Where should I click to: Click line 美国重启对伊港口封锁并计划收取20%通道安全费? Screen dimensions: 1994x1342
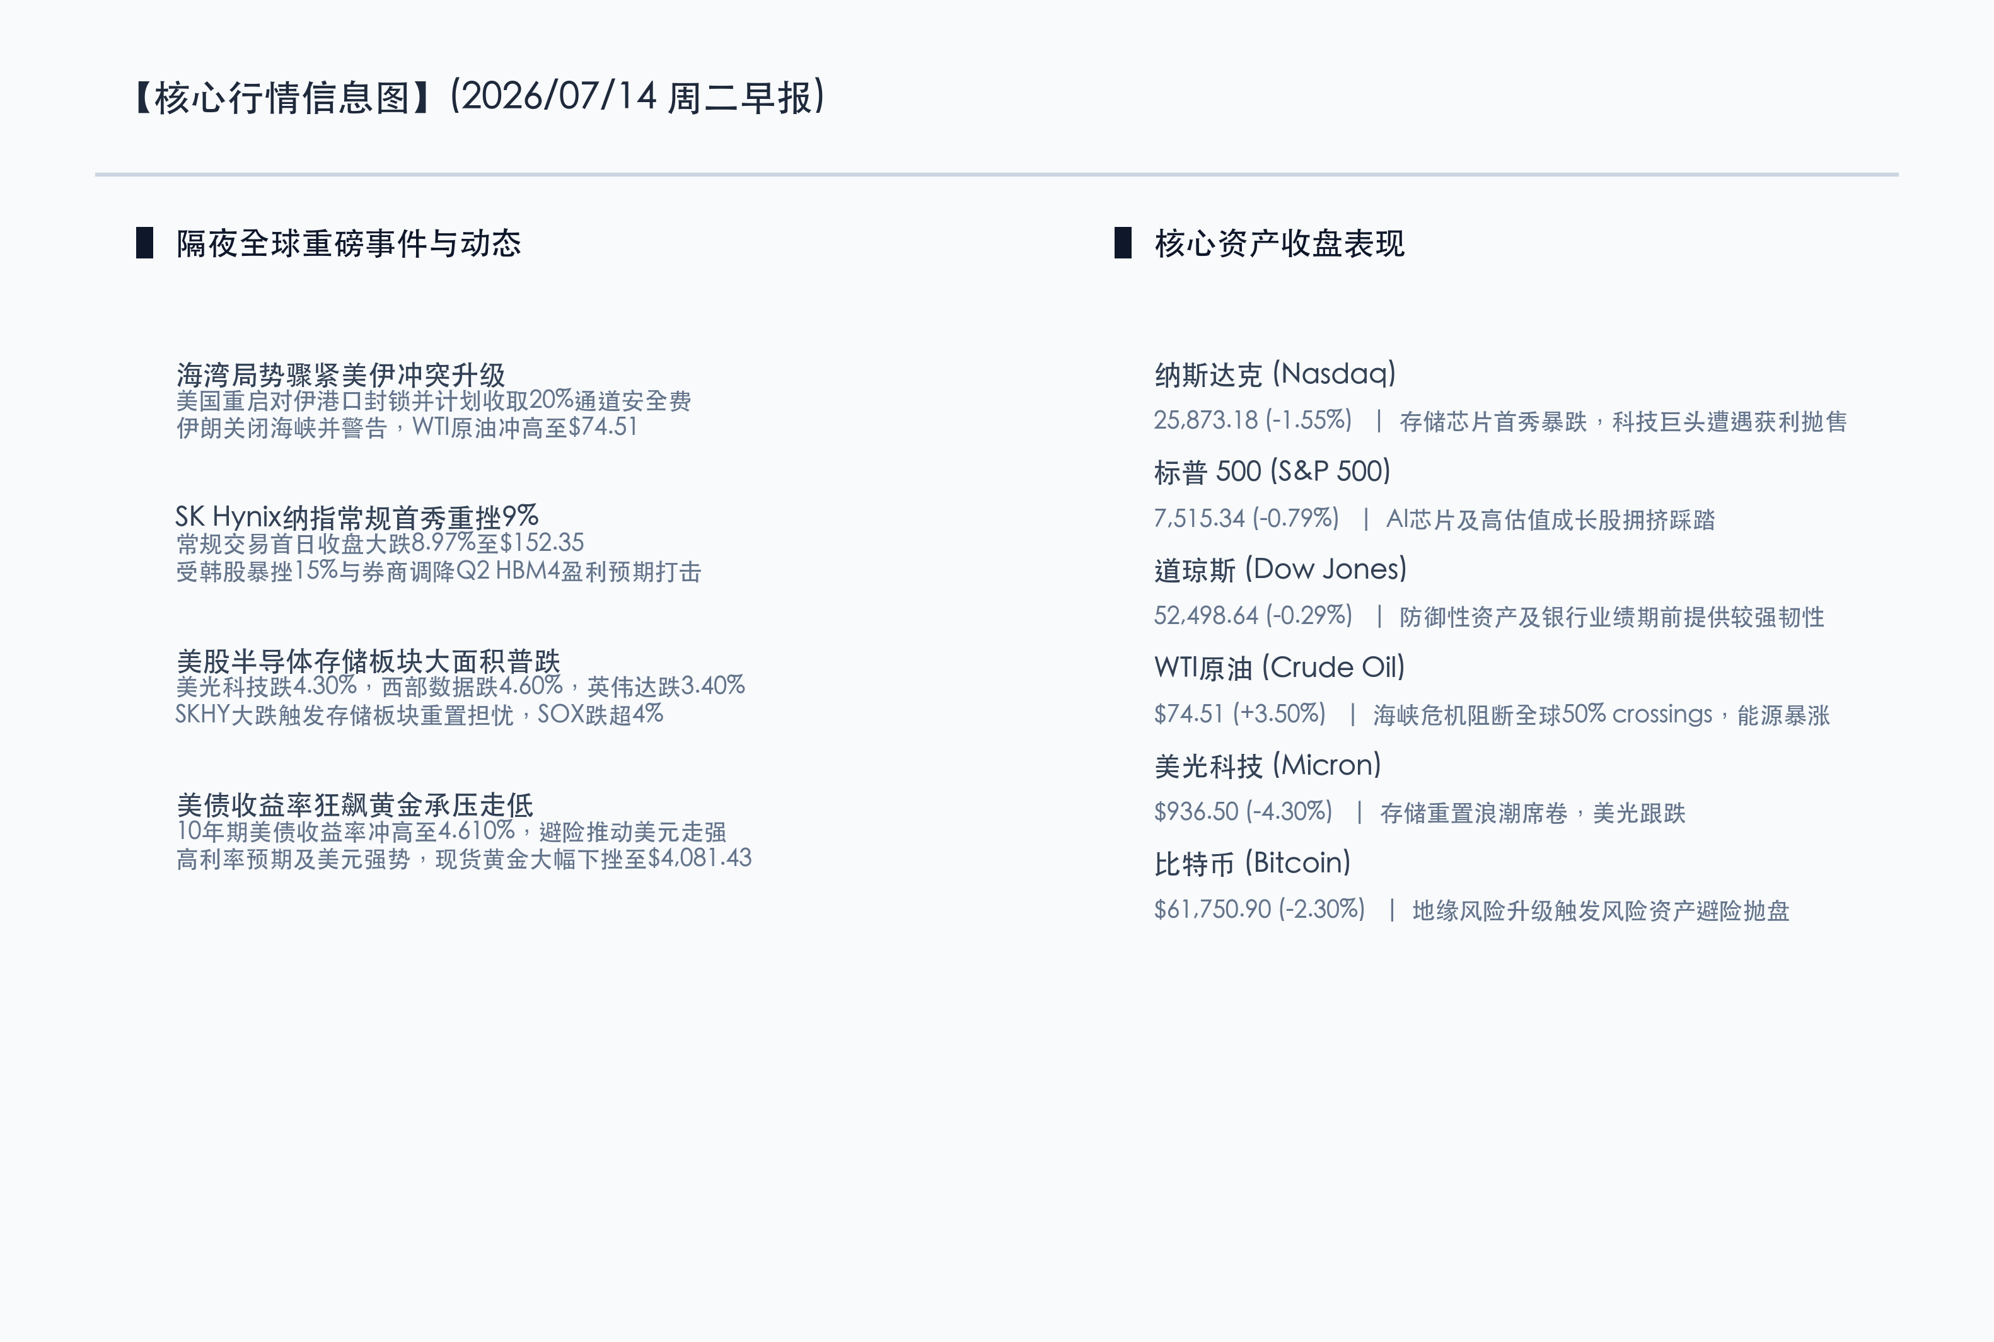point(433,400)
